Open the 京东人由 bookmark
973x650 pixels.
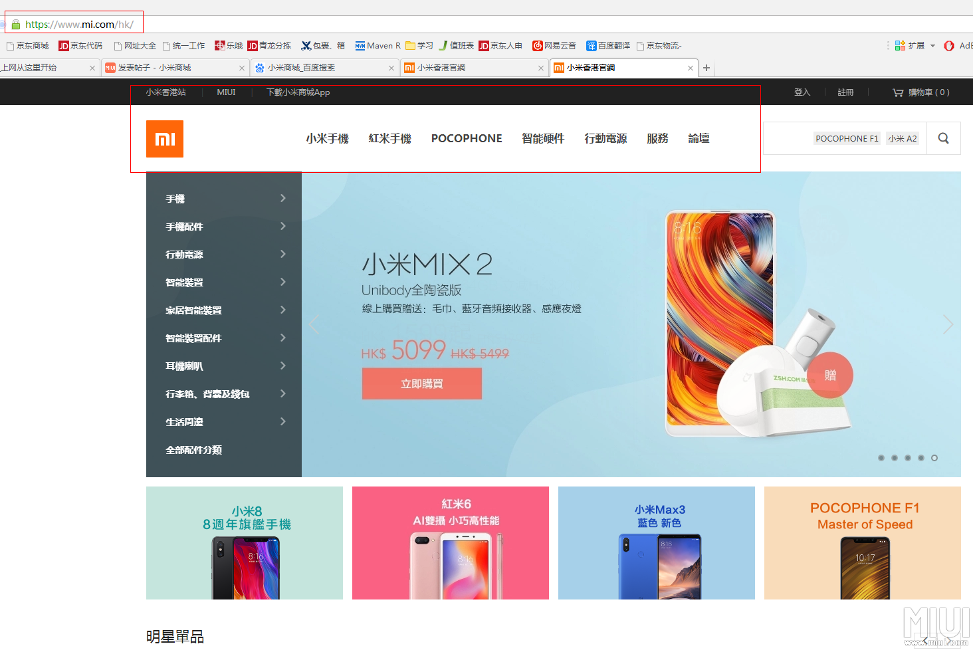500,46
